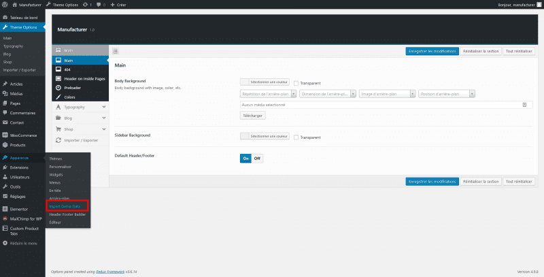Click the Réglages settings icon
Image resolution: width=544 pixels, height=277 pixels.
[x=5, y=195]
